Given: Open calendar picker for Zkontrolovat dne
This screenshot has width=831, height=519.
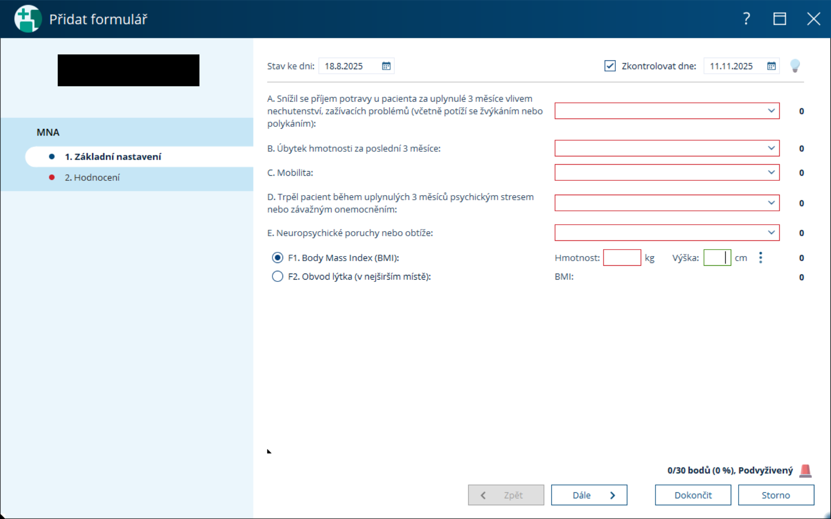Looking at the screenshot, I should [771, 66].
